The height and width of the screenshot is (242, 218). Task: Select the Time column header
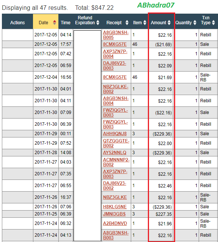click(66, 22)
